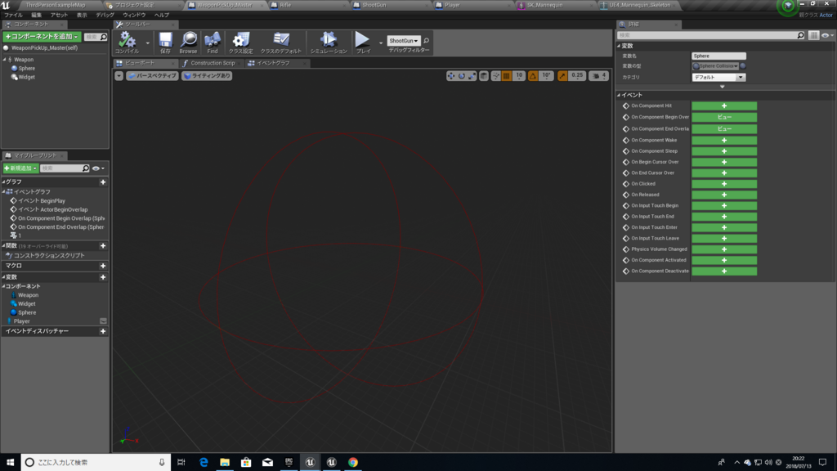Toggle rotation snapping in the viewport
This screenshot has width=837, height=471.
point(533,76)
